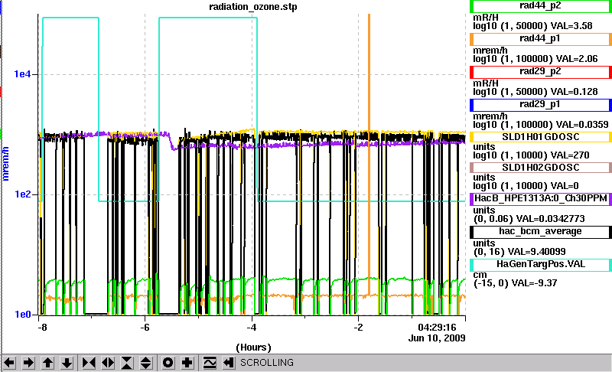The image size is (612, 372).
Task: Select the SLD1H01GDOSC curve legend
Action: click(540, 137)
